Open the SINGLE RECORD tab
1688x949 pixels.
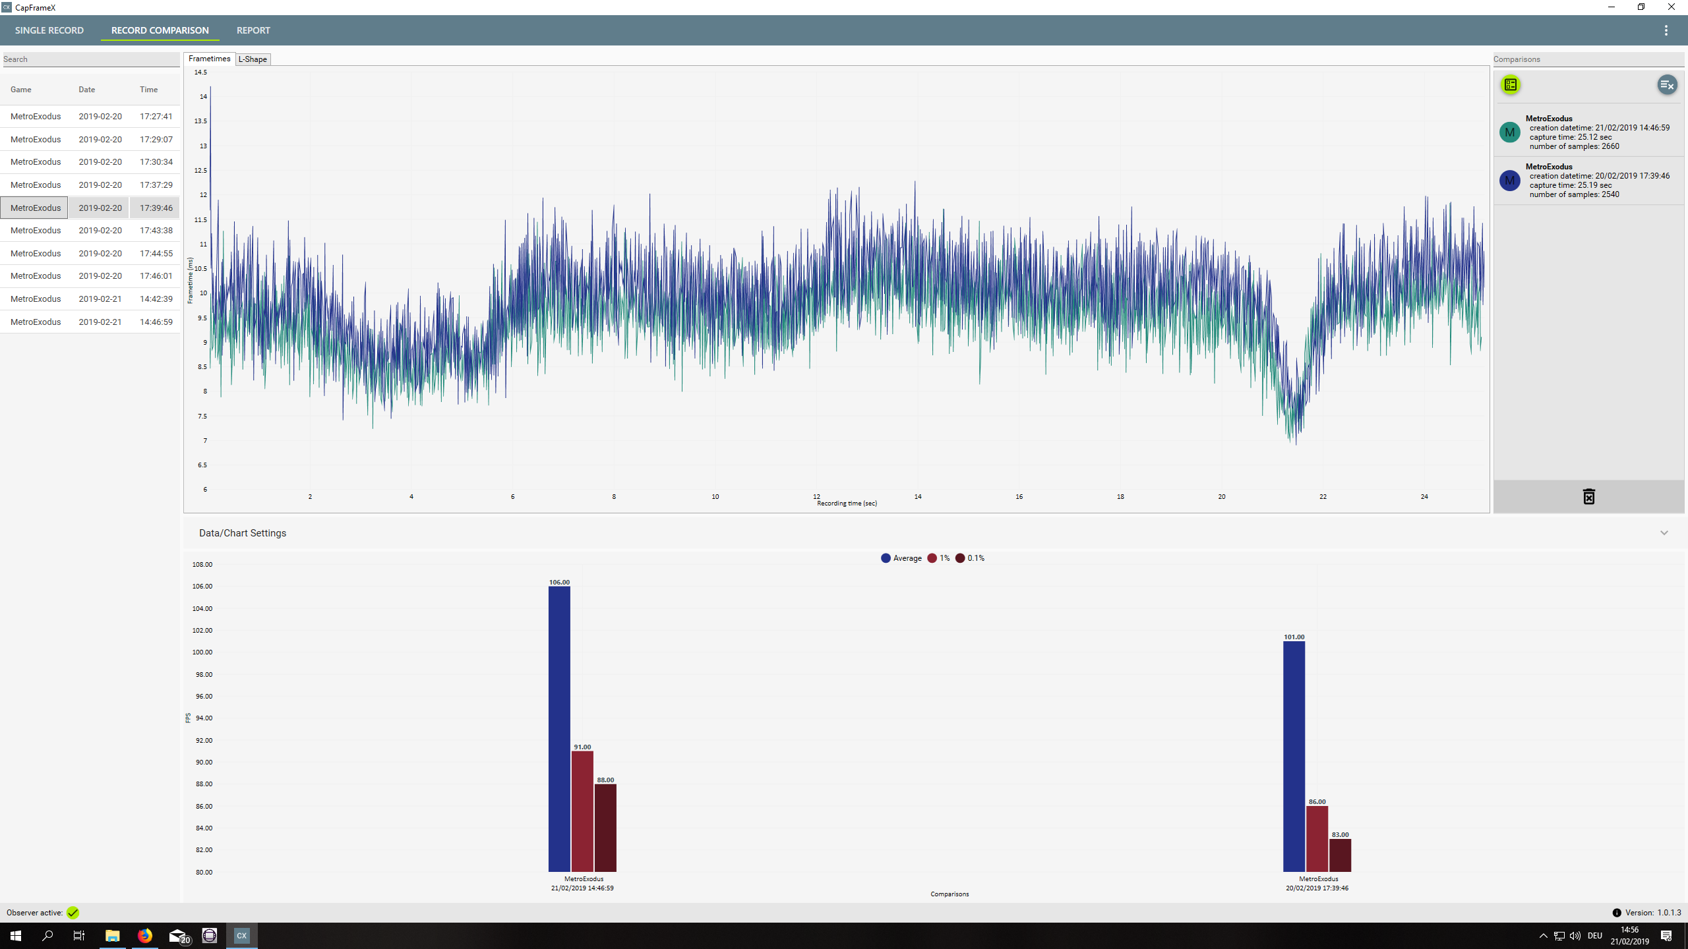pos(49,30)
